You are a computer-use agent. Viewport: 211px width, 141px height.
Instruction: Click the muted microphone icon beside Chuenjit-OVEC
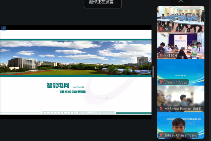[x=161, y=82]
